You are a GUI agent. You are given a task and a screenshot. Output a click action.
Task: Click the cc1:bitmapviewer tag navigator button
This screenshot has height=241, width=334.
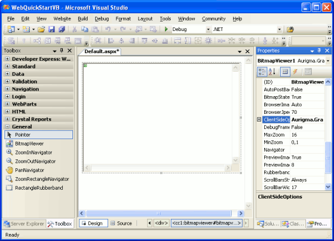pyautogui.click(x=206, y=223)
